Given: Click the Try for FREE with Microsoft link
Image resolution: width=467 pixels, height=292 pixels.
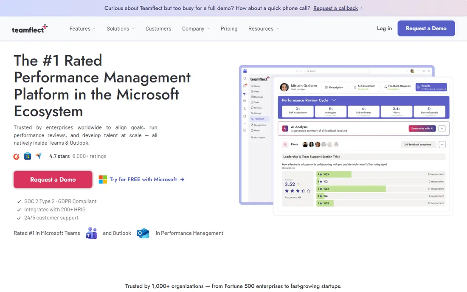Looking at the screenshot, I should pyautogui.click(x=147, y=180).
